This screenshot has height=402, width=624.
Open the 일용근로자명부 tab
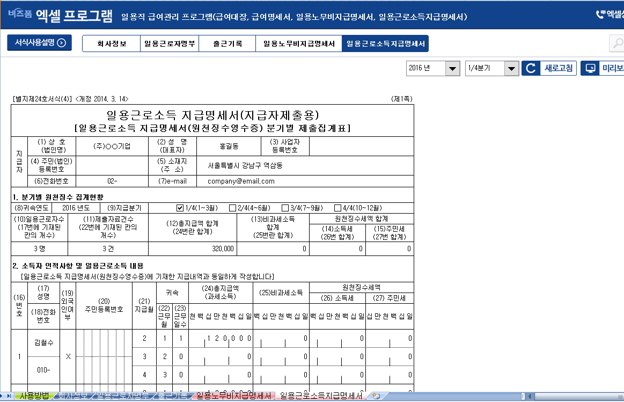click(170, 43)
